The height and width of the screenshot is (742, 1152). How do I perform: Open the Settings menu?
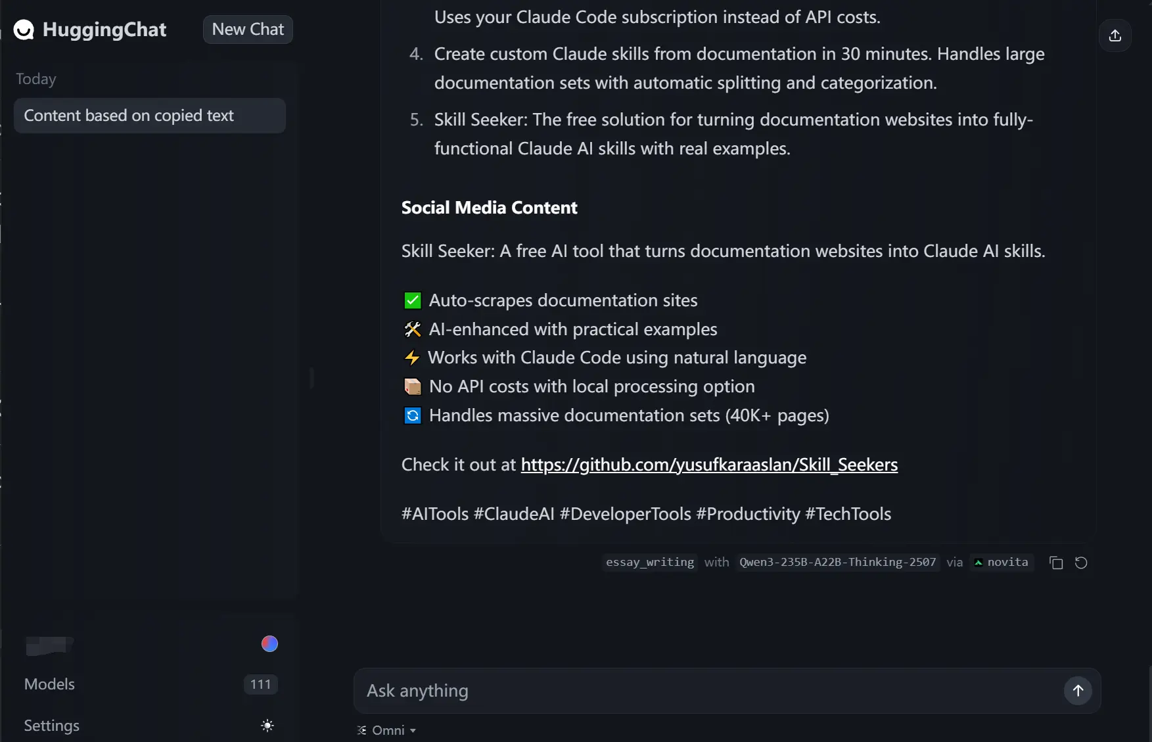51,726
